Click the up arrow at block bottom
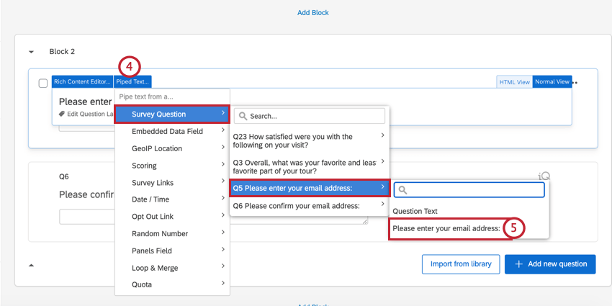 (x=31, y=265)
